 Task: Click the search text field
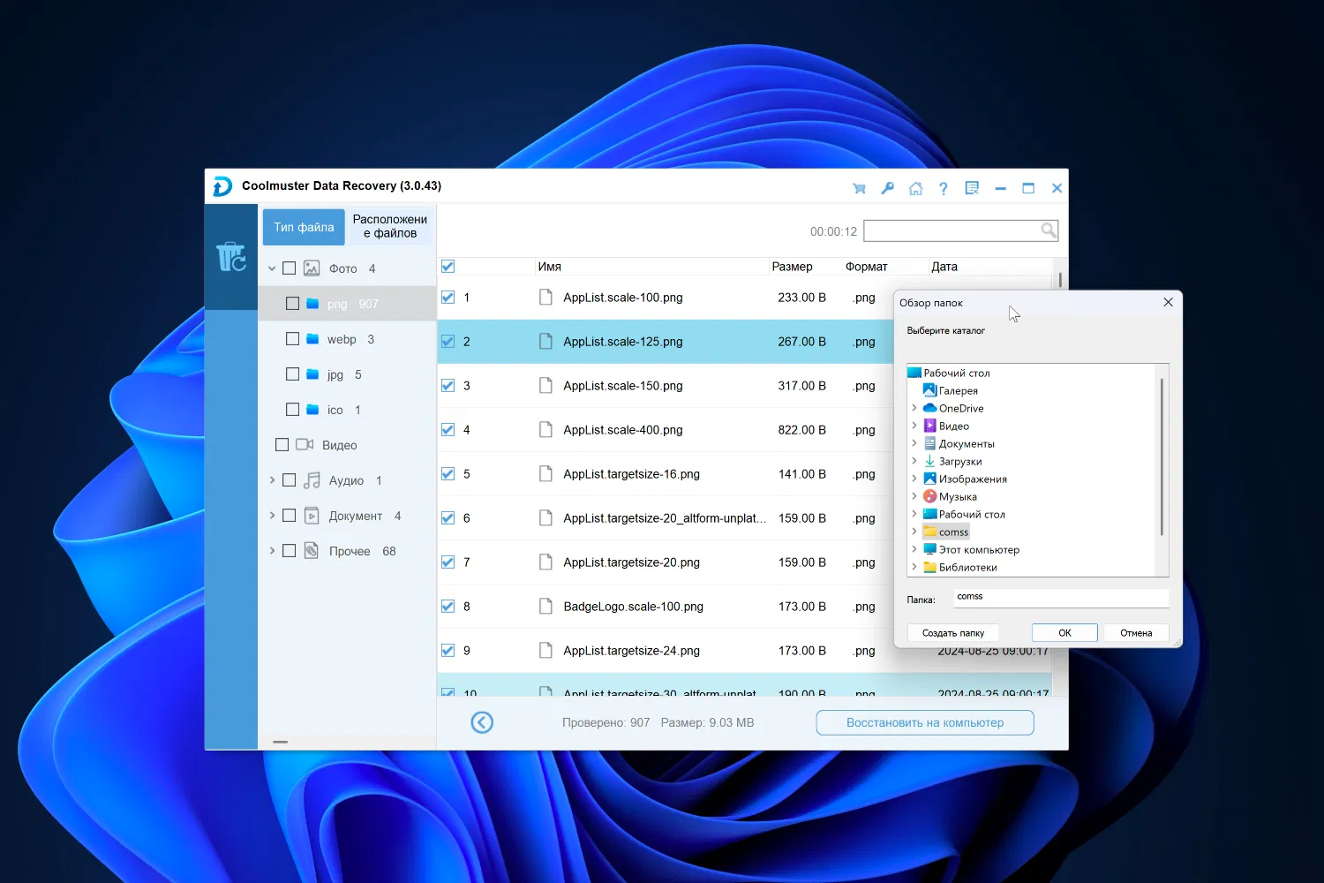coord(952,230)
